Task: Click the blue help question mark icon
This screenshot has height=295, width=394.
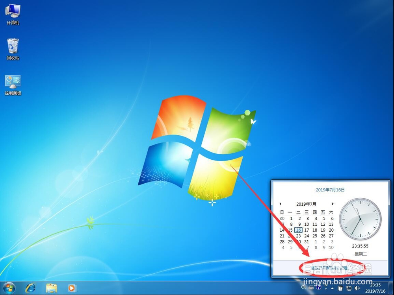Action: (319, 288)
